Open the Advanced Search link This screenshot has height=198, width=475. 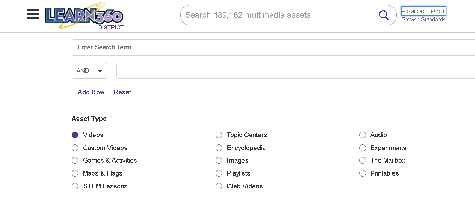pyautogui.click(x=423, y=11)
